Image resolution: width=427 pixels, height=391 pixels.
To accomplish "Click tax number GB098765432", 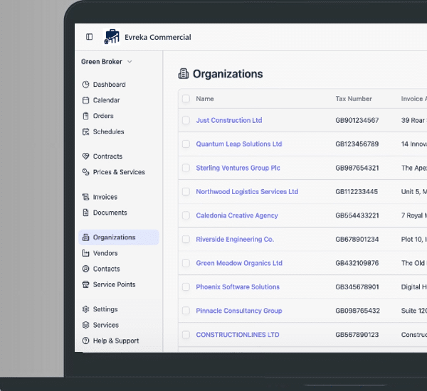I will click(x=357, y=311).
